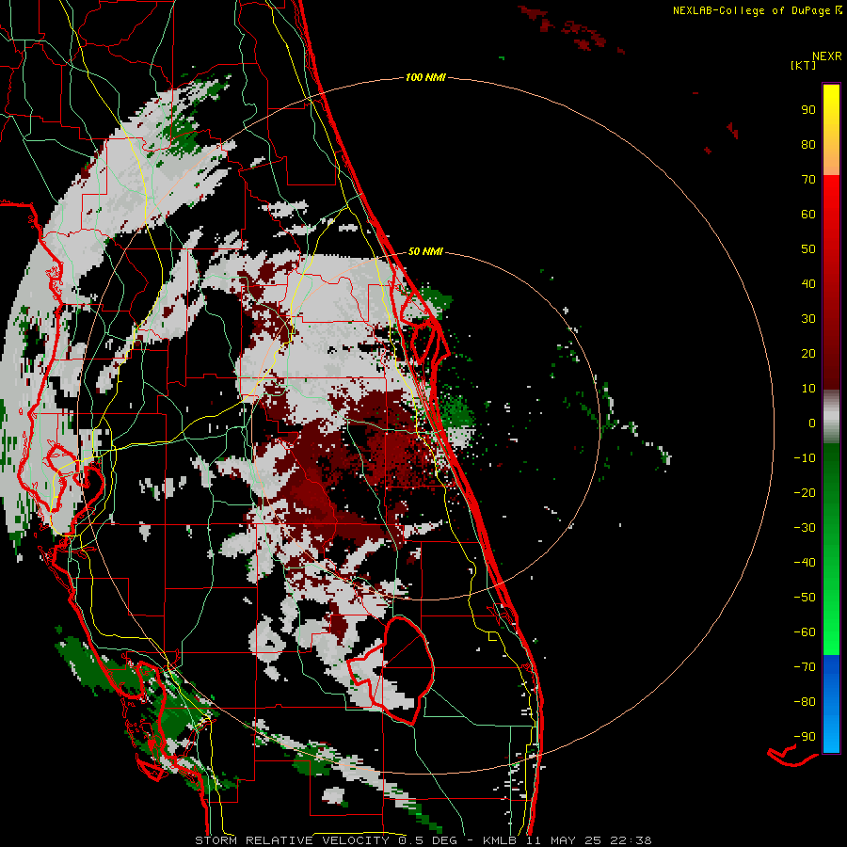Image resolution: width=847 pixels, height=847 pixels.
Task: Click the -50 value on velocity scale
Action: 805,598
